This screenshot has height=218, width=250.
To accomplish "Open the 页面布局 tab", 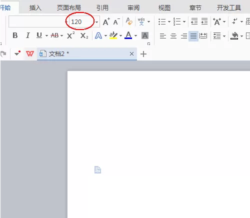I will pyautogui.click(x=69, y=7).
